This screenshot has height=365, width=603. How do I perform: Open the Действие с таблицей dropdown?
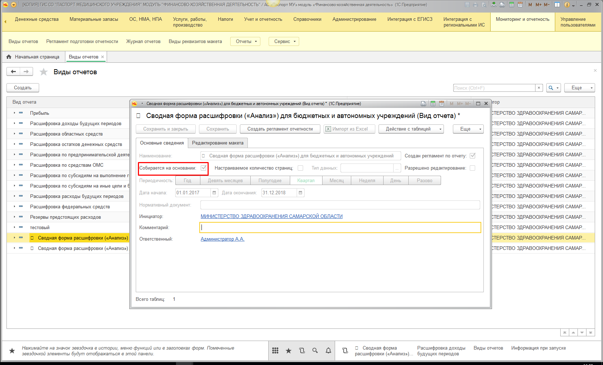411,129
